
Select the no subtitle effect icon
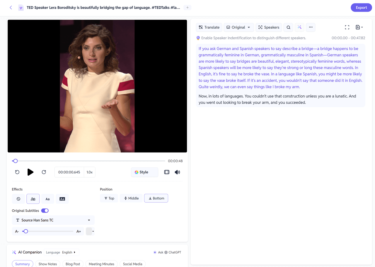[x=18, y=199]
